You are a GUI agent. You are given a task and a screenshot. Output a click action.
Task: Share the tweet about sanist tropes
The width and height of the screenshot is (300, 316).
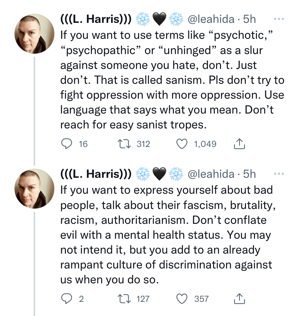[x=239, y=144]
